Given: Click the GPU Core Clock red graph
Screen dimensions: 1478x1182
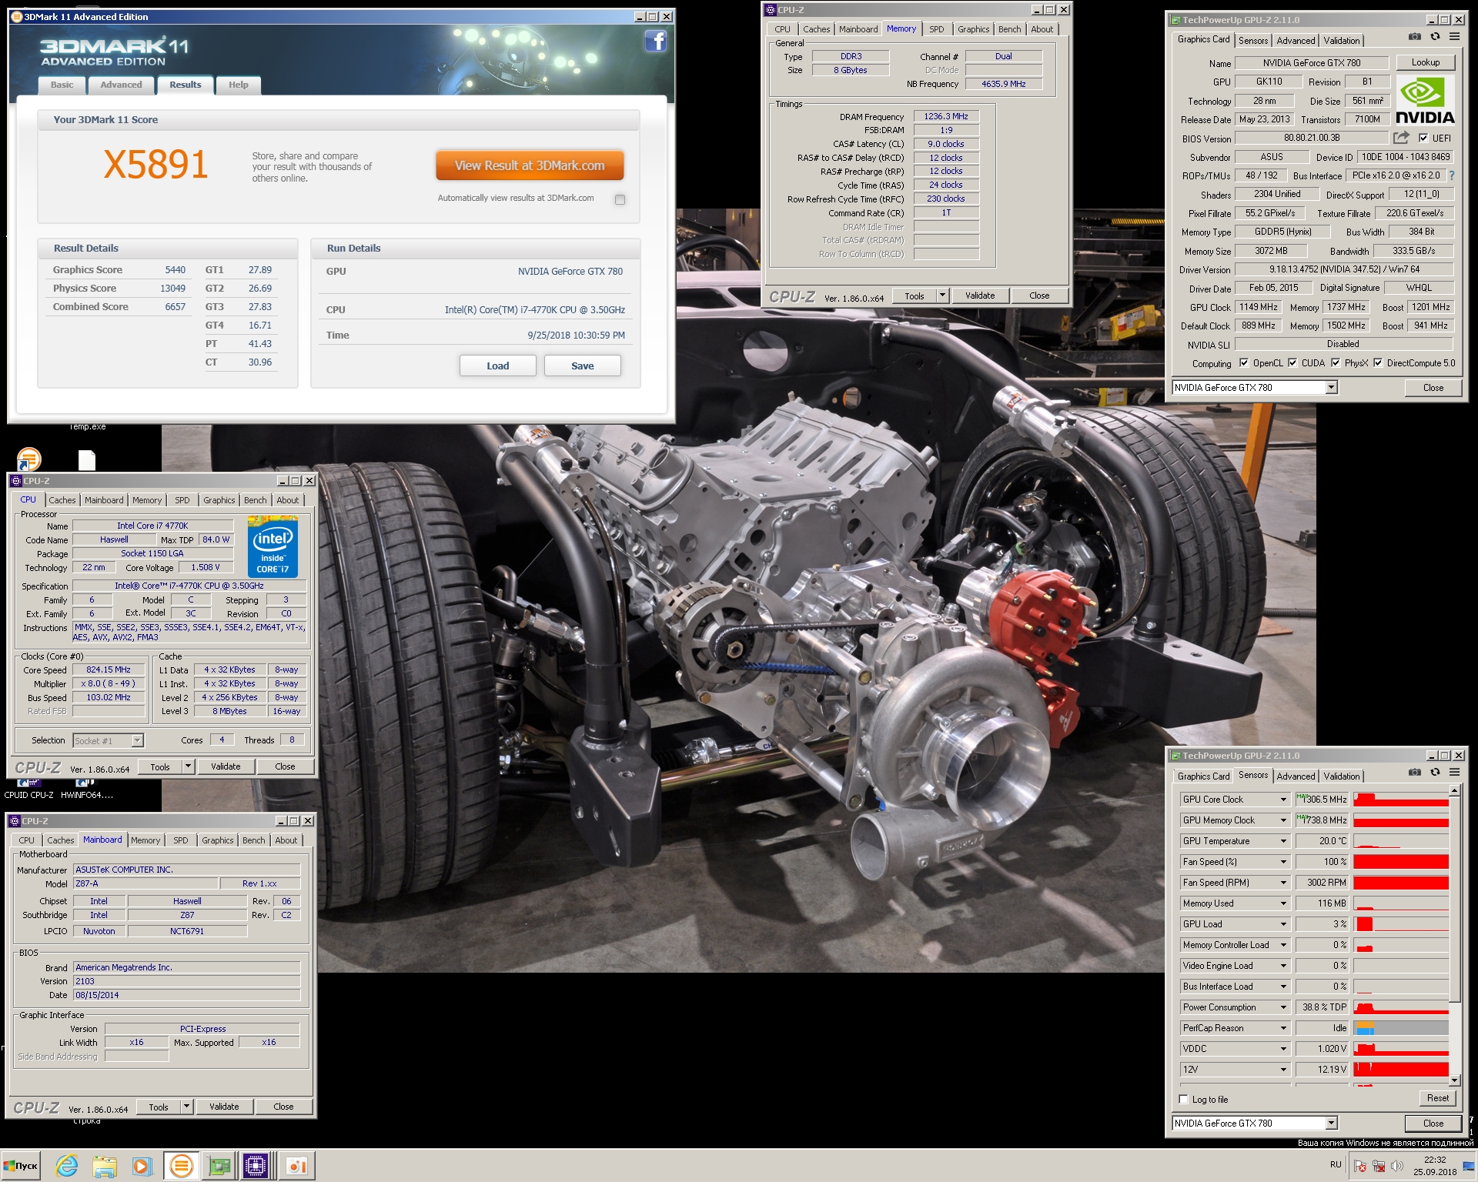Looking at the screenshot, I should point(1401,800).
